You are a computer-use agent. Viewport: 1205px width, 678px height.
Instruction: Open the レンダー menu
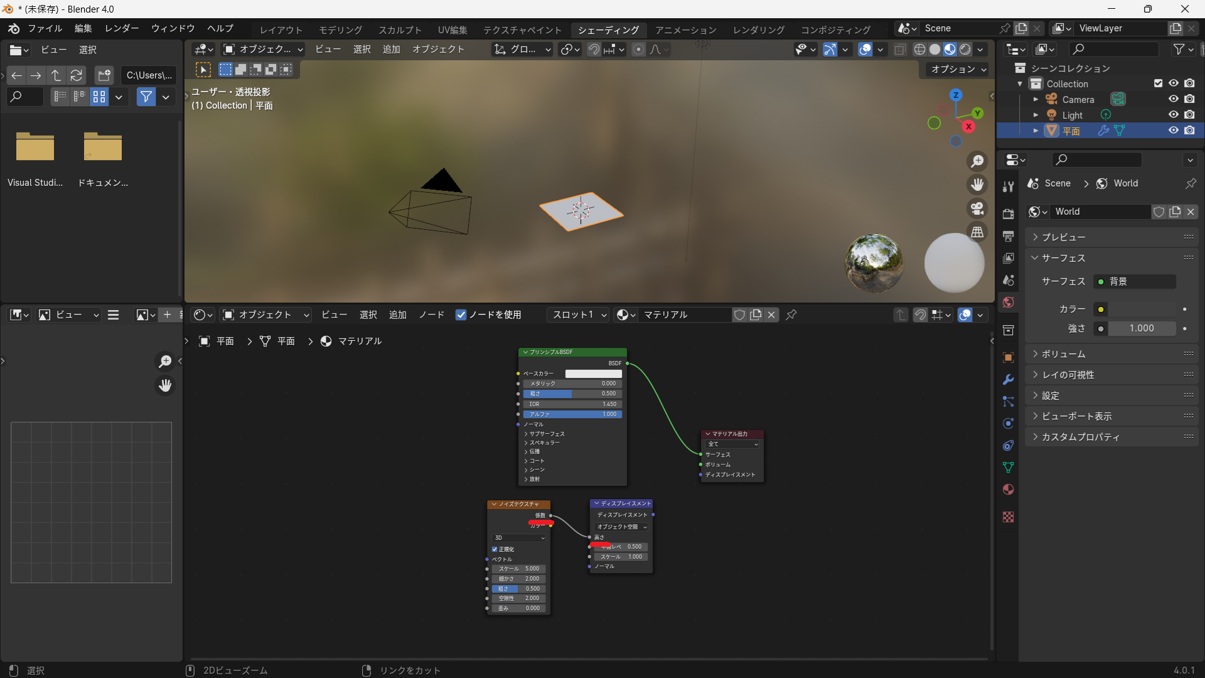[x=122, y=28]
